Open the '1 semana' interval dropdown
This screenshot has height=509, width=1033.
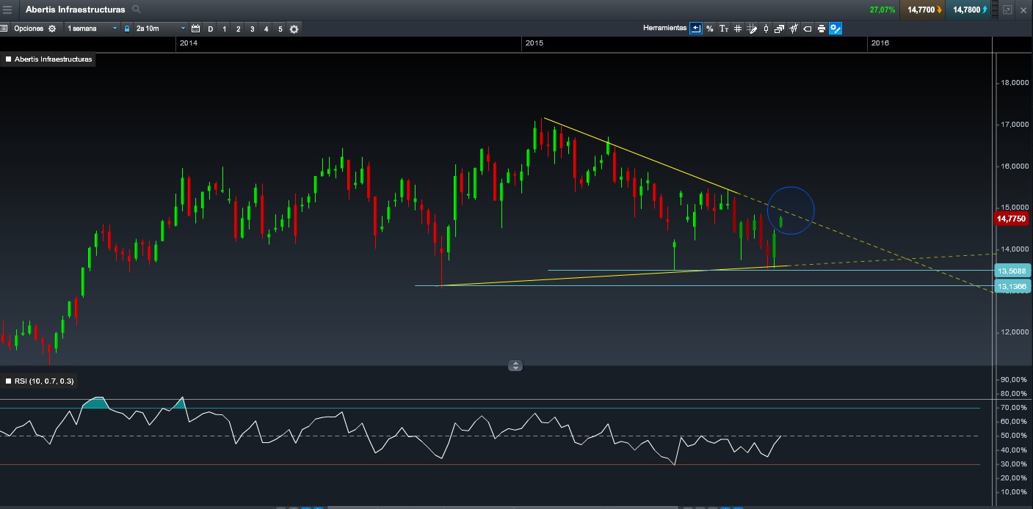[x=92, y=29]
